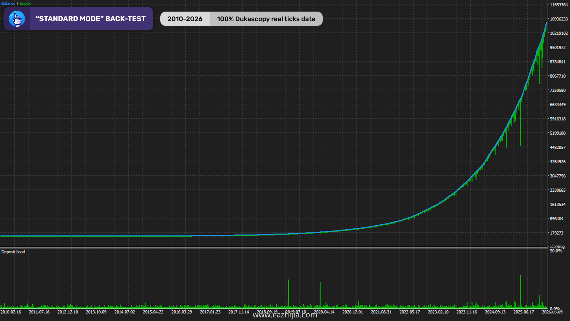
Task: Click the 2011.07.18 date label
Action: coord(39,312)
